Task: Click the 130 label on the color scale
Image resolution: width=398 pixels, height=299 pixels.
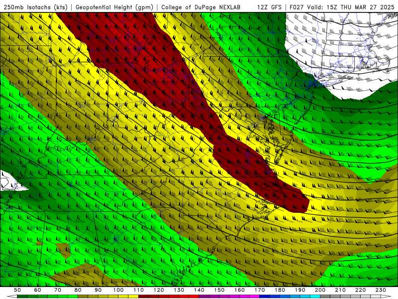Action: pos(179,290)
